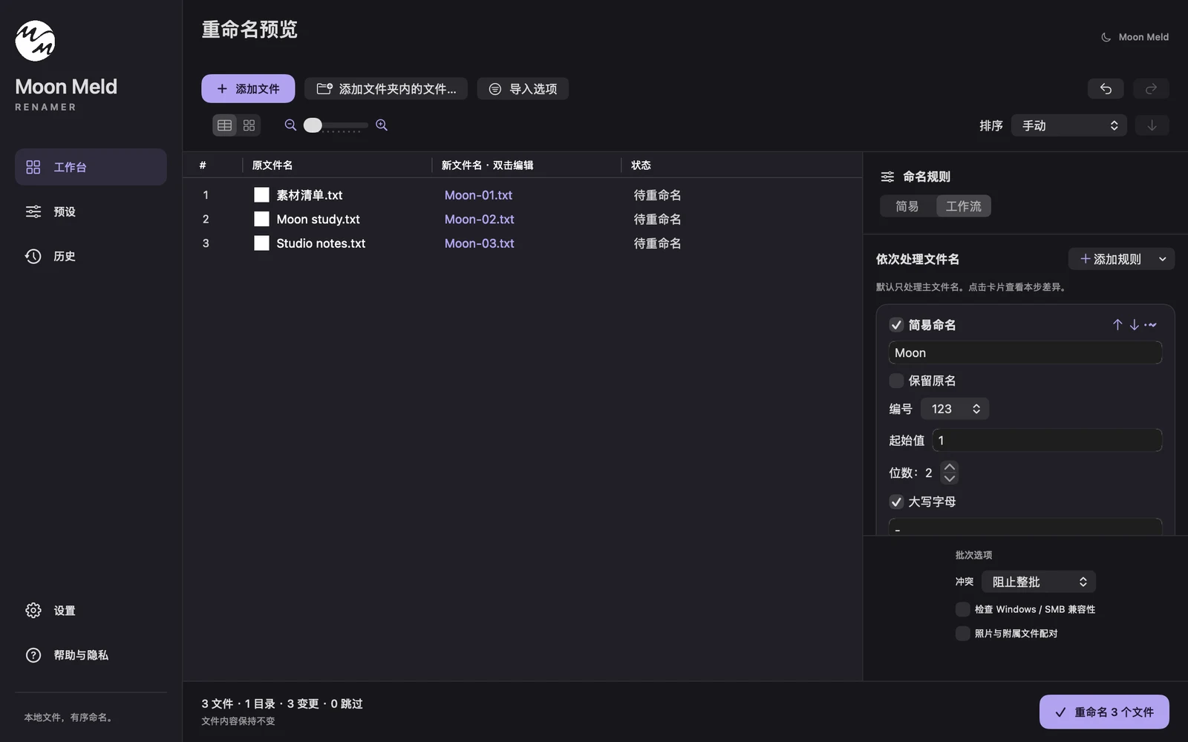Image resolution: width=1188 pixels, height=742 pixels.
Task: Click 重命名 3 个文件 button
Action: (x=1104, y=712)
